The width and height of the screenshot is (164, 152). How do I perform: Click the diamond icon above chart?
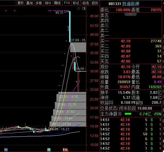coord(79,8)
